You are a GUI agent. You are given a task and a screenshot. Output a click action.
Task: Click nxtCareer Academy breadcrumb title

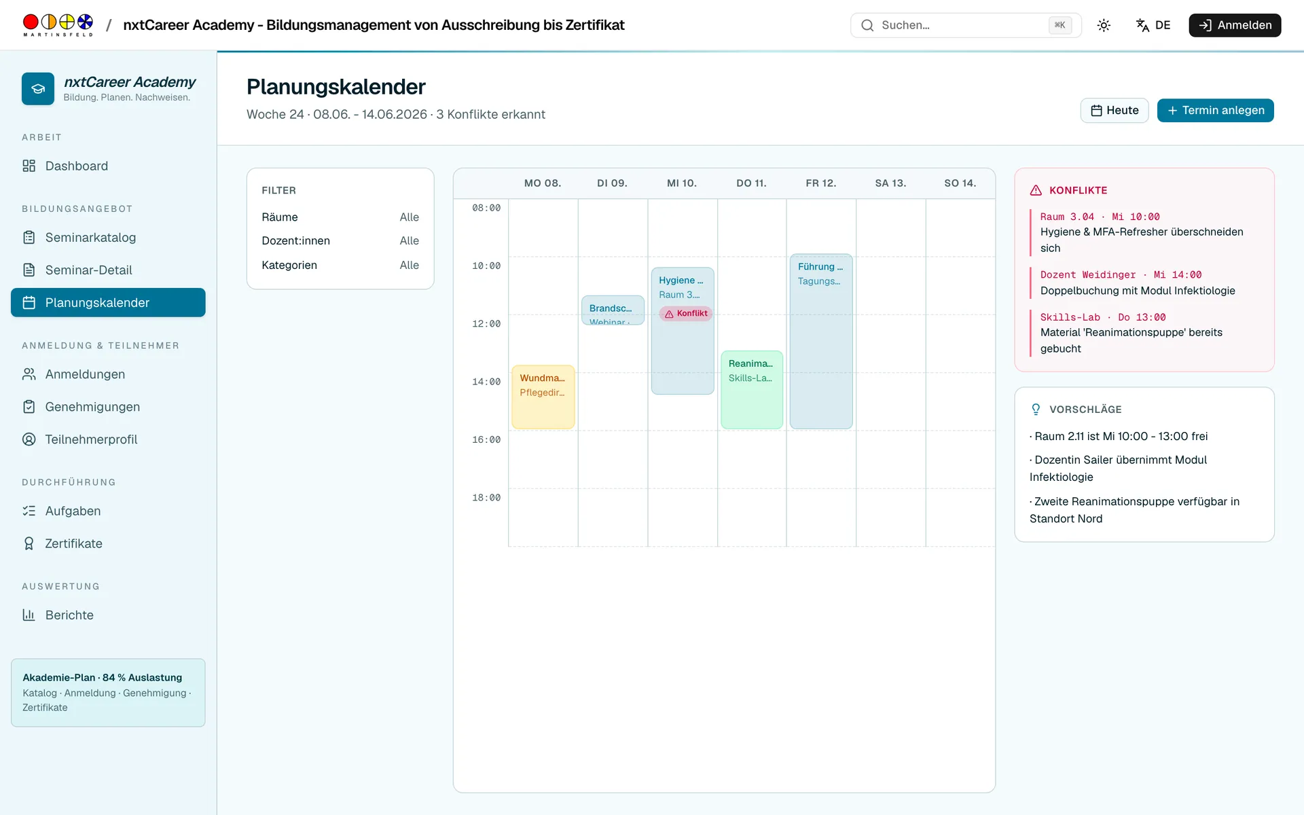374,25
